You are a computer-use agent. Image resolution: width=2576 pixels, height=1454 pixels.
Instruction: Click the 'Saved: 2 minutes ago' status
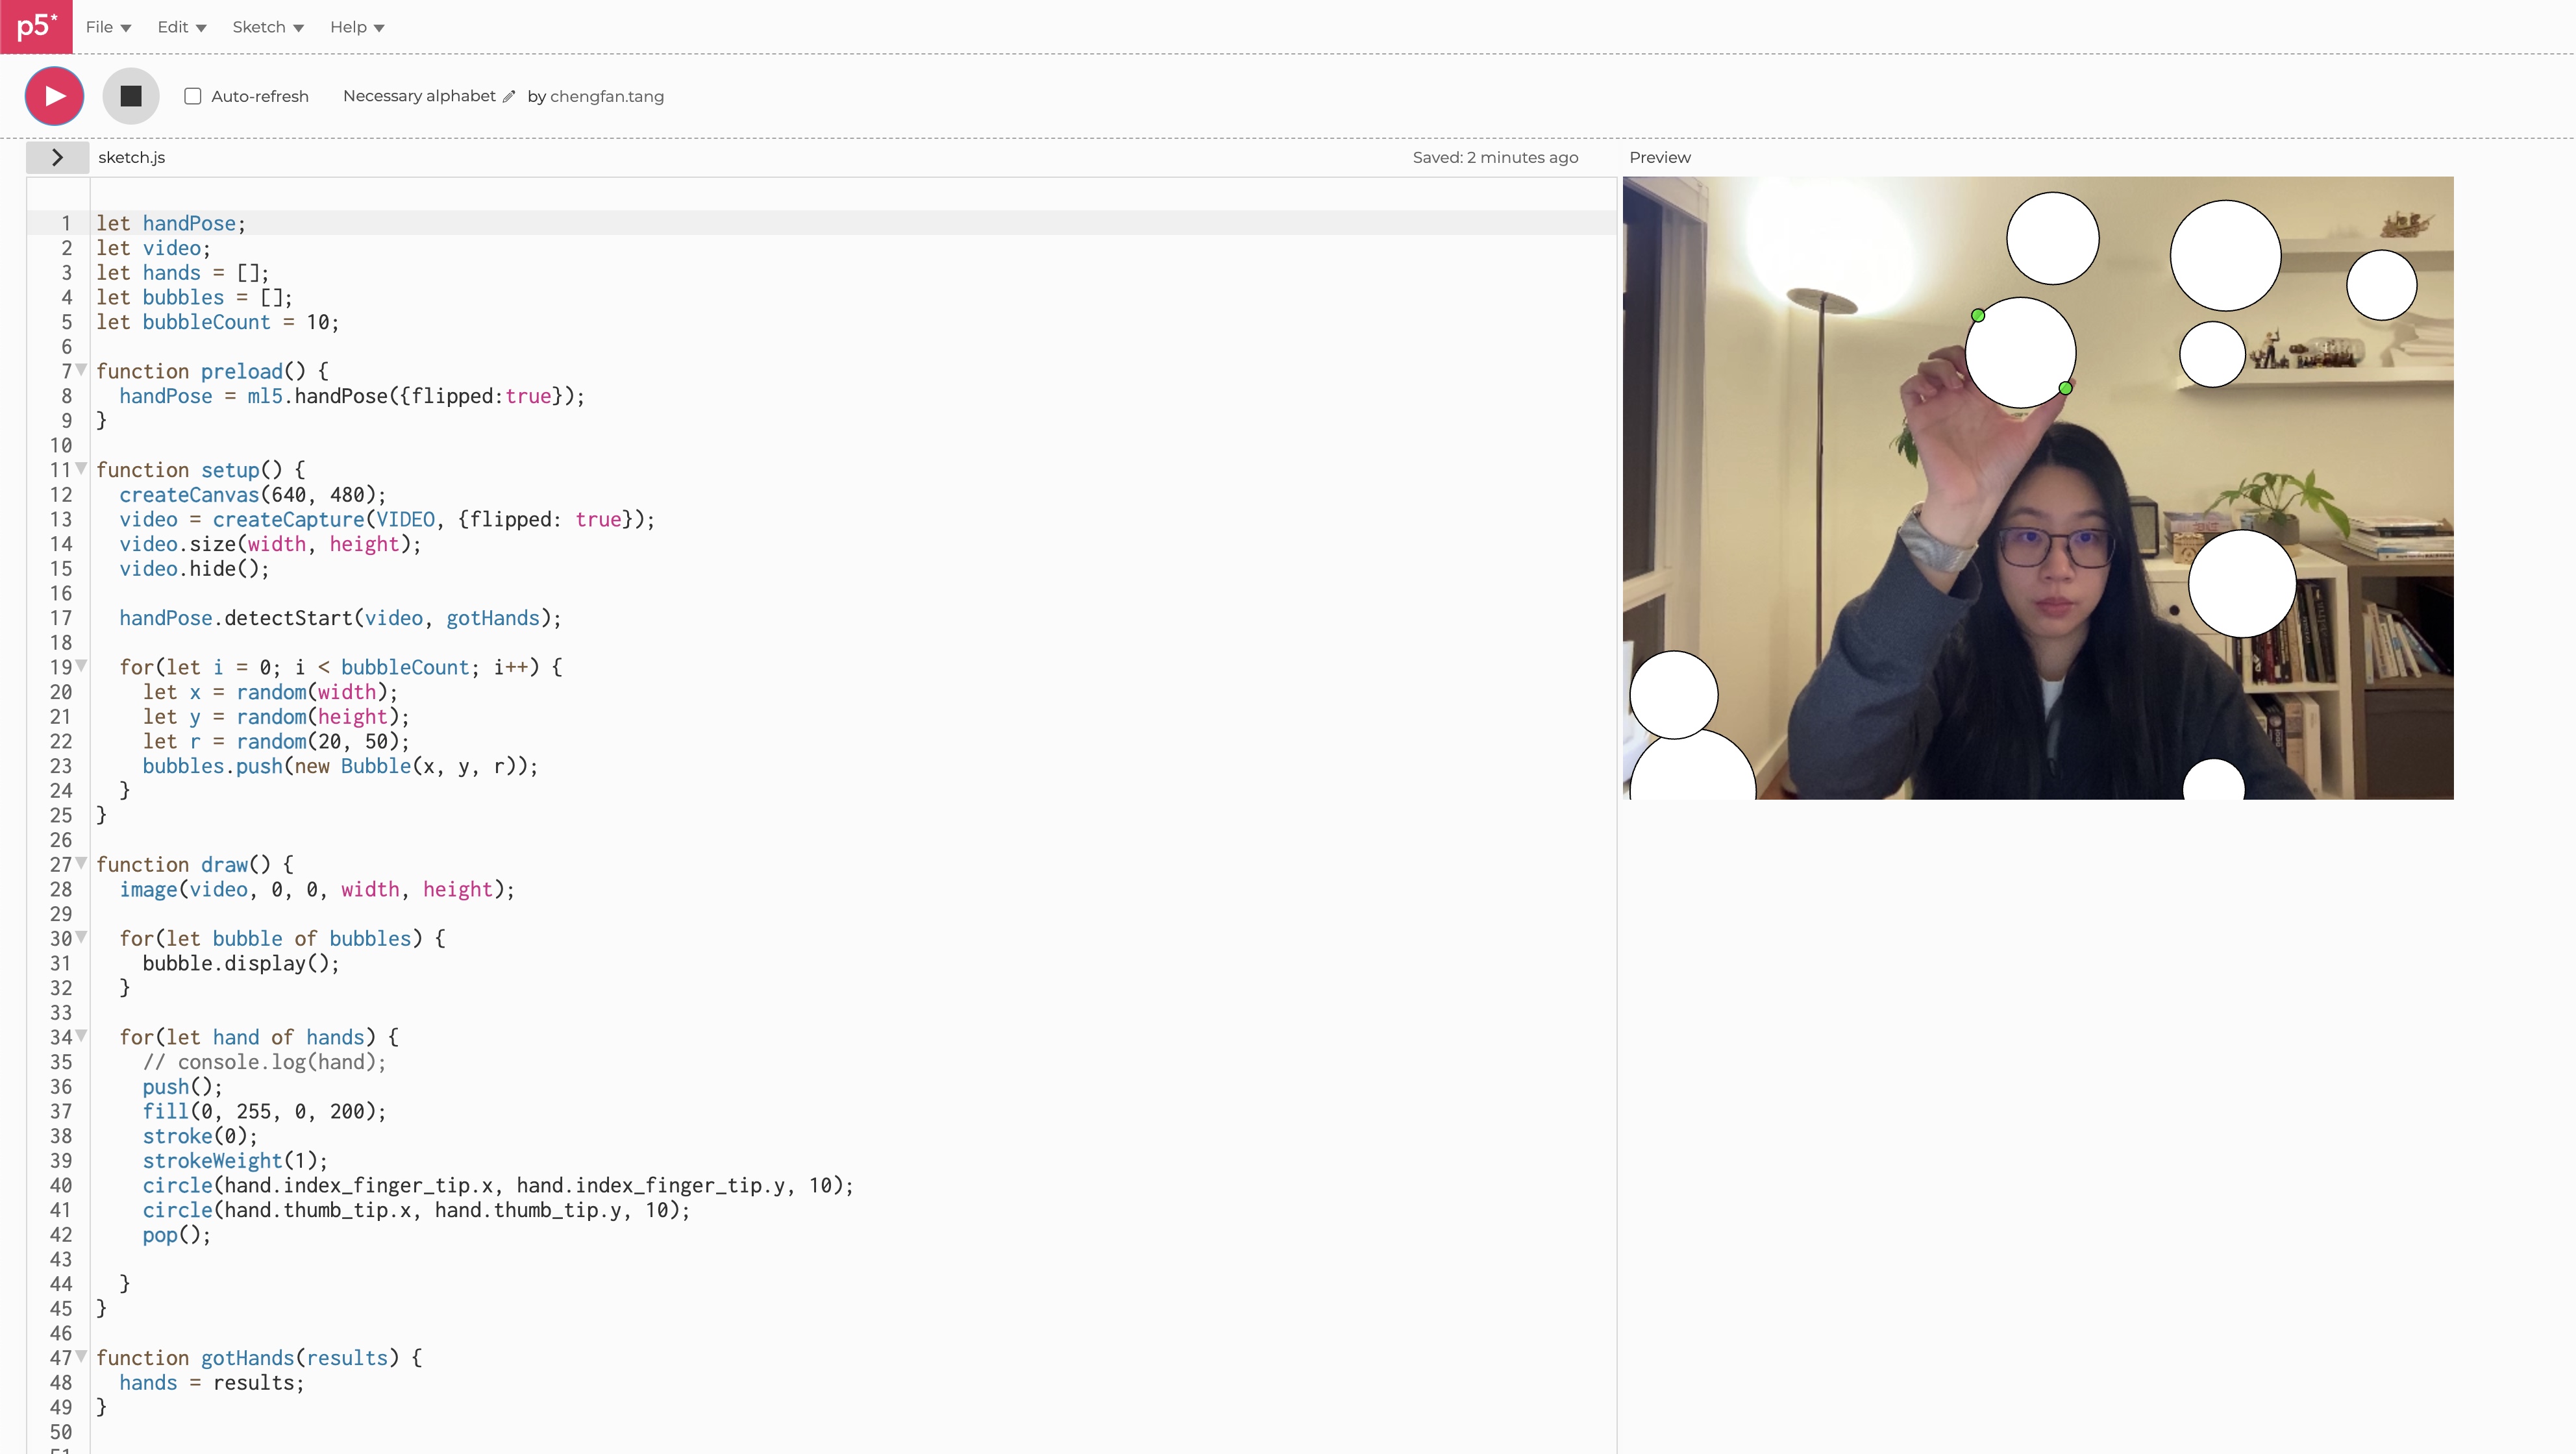(x=1495, y=157)
